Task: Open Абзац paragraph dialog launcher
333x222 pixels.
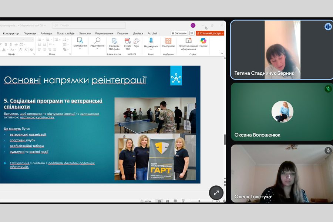Action: (x=70, y=54)
